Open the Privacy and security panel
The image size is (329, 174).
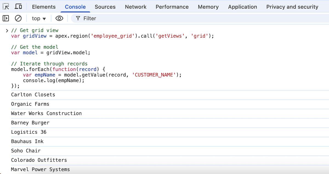pos(292,7)
